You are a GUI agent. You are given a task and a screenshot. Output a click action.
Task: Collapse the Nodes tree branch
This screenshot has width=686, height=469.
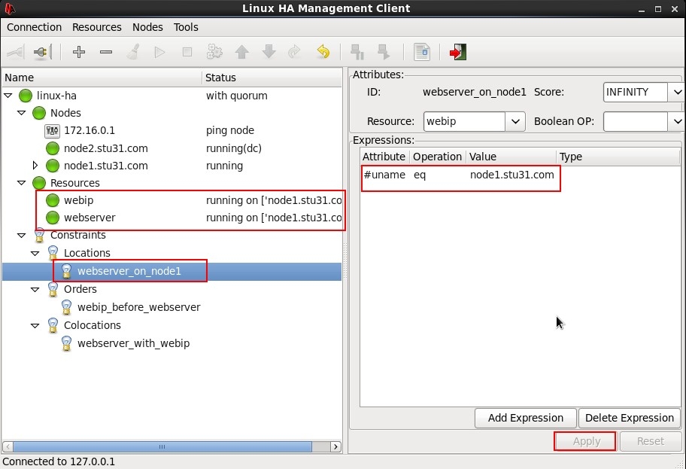[21, 112]
